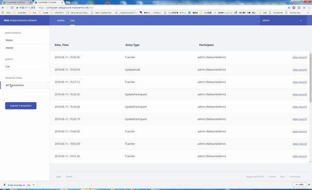This screenshot has height=190, width=312.
Task: Click timestamp 2018-06-11, 19:06:02
Action: click(x=67, y=131)
